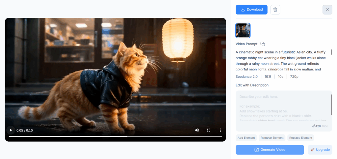Click the Download button
This screenshot has width=337, height=159.
coord(251,10)
